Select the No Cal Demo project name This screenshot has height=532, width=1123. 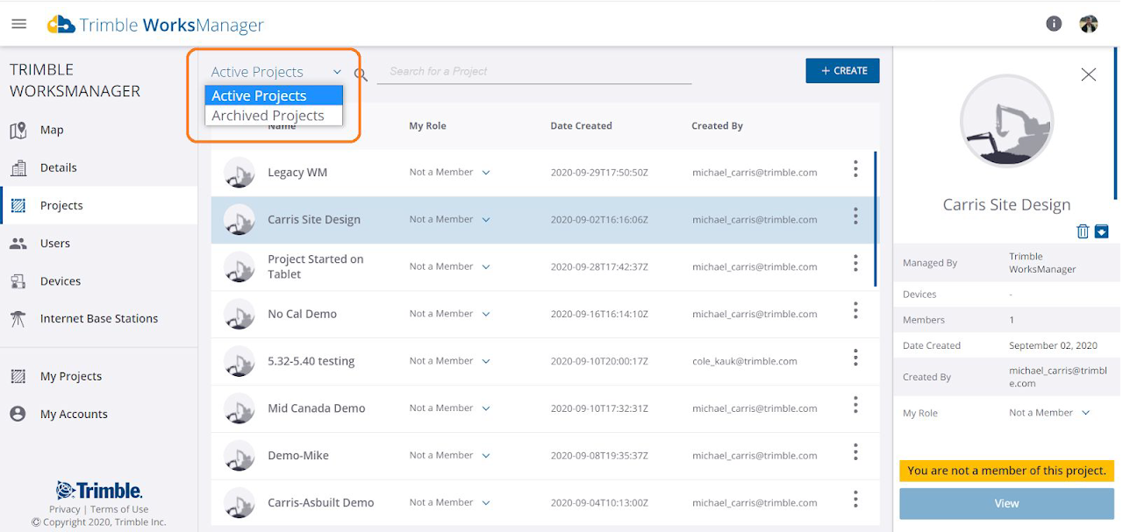point(302,314)
